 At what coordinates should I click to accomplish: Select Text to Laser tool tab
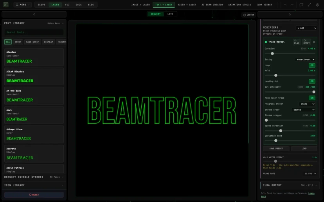[x=164, y=5]
